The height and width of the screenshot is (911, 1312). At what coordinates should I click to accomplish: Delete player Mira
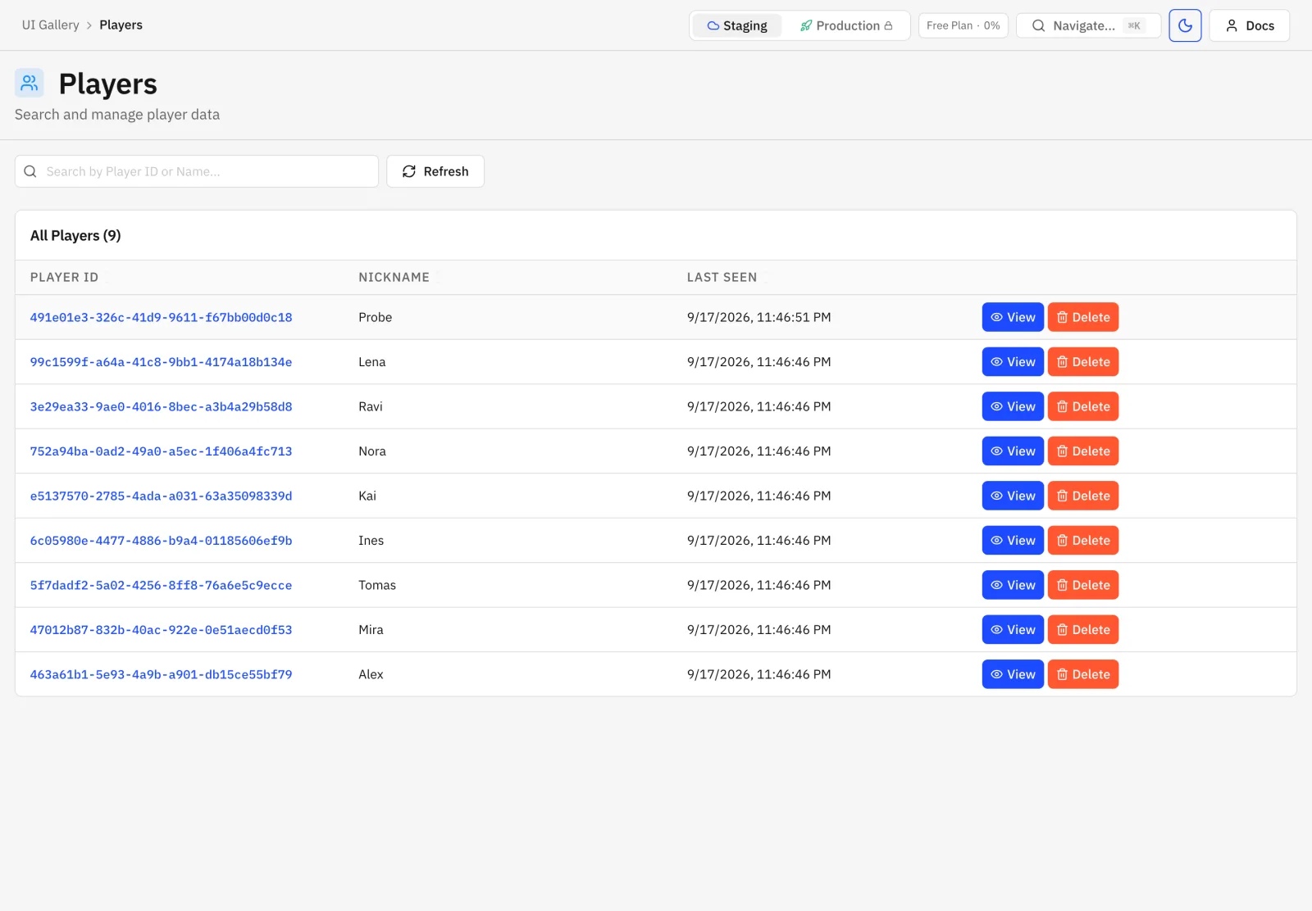pyautogui.click(x=1083, y=629)
